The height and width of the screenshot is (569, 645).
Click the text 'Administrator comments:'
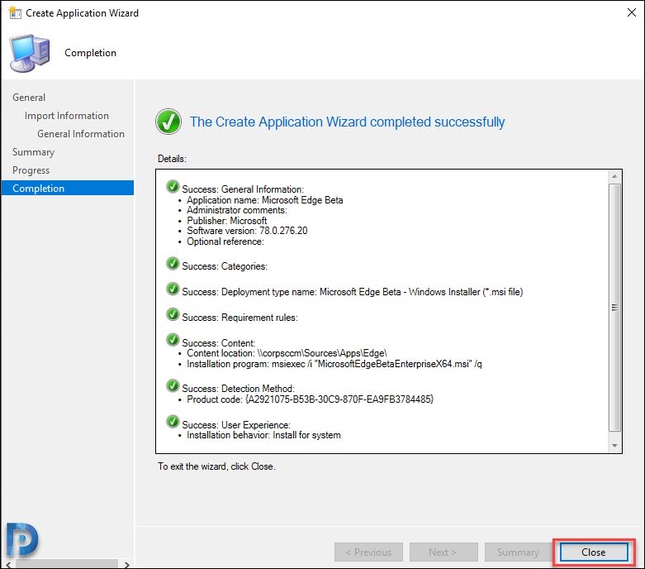[x=237, y=210]
